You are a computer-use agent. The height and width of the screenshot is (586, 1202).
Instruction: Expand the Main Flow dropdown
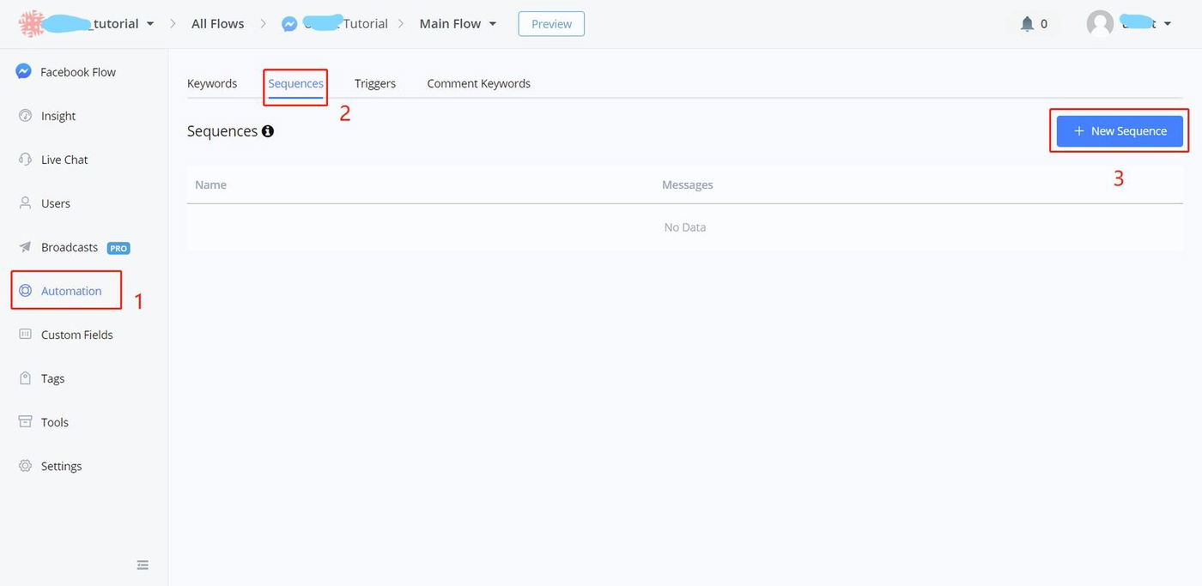(x=493, y=24)
